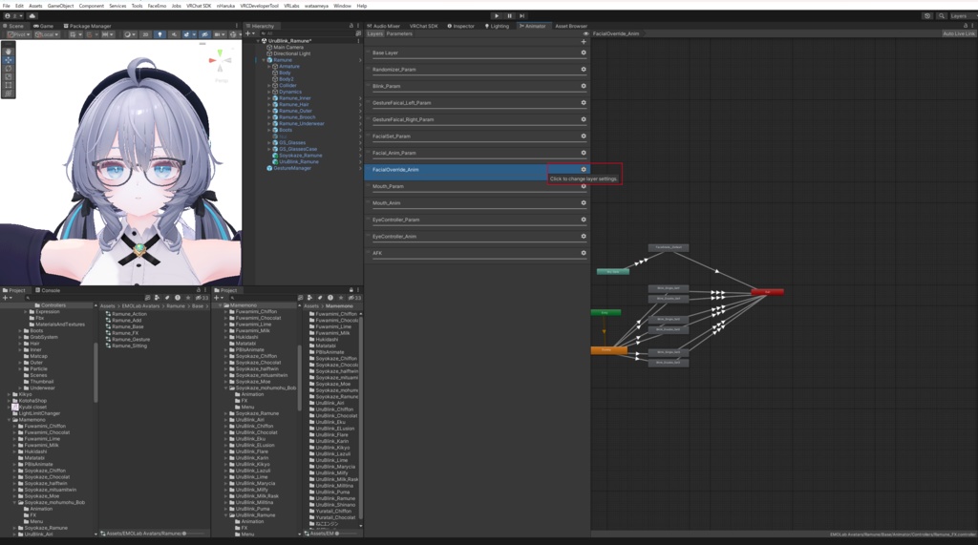This screenshot has width=978, height=545.
Task: Click the Pause button in top toolbar
Action: (510, 15)
